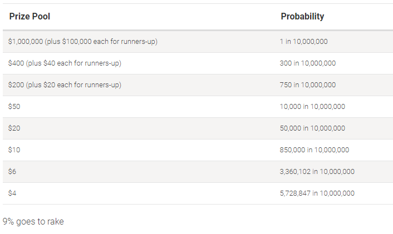The image size is (393, 234).
Task: Click the Probability column header
Action: coord(302,17)
